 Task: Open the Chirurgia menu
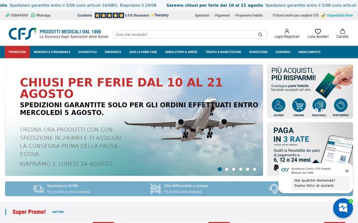[x=282, y=52]
